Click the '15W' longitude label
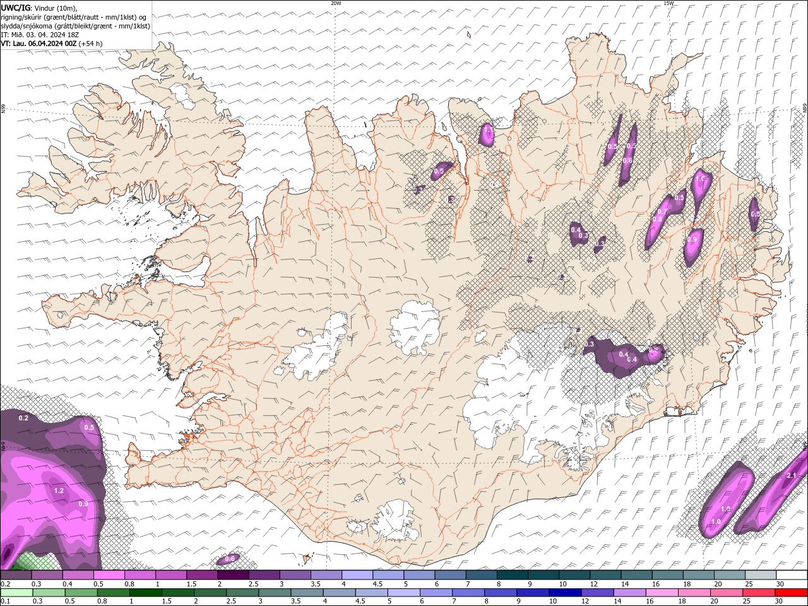 click(x=668, y=3)
